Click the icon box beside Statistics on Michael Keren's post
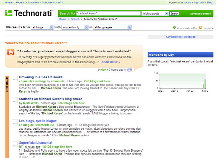216x158 pixels. 15,100
